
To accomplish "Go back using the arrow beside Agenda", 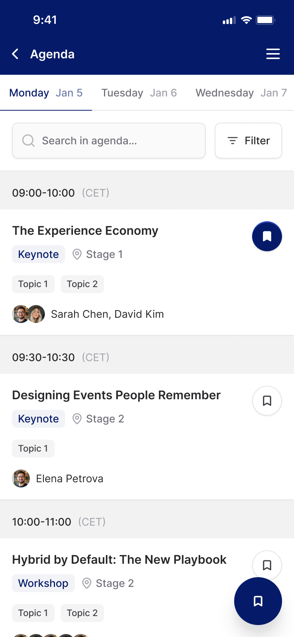I will [15, 54].
